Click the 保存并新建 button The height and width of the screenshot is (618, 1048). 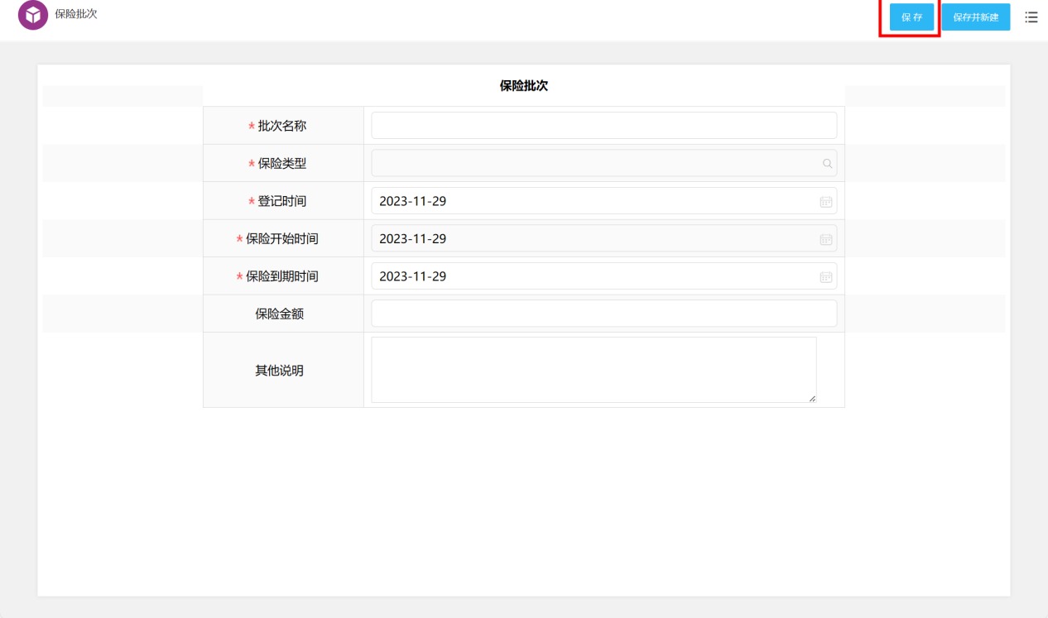click(x=975, y=17)
